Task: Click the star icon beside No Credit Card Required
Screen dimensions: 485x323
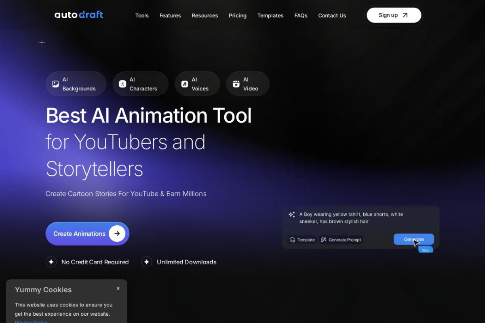Action: (x=51, y=262)
